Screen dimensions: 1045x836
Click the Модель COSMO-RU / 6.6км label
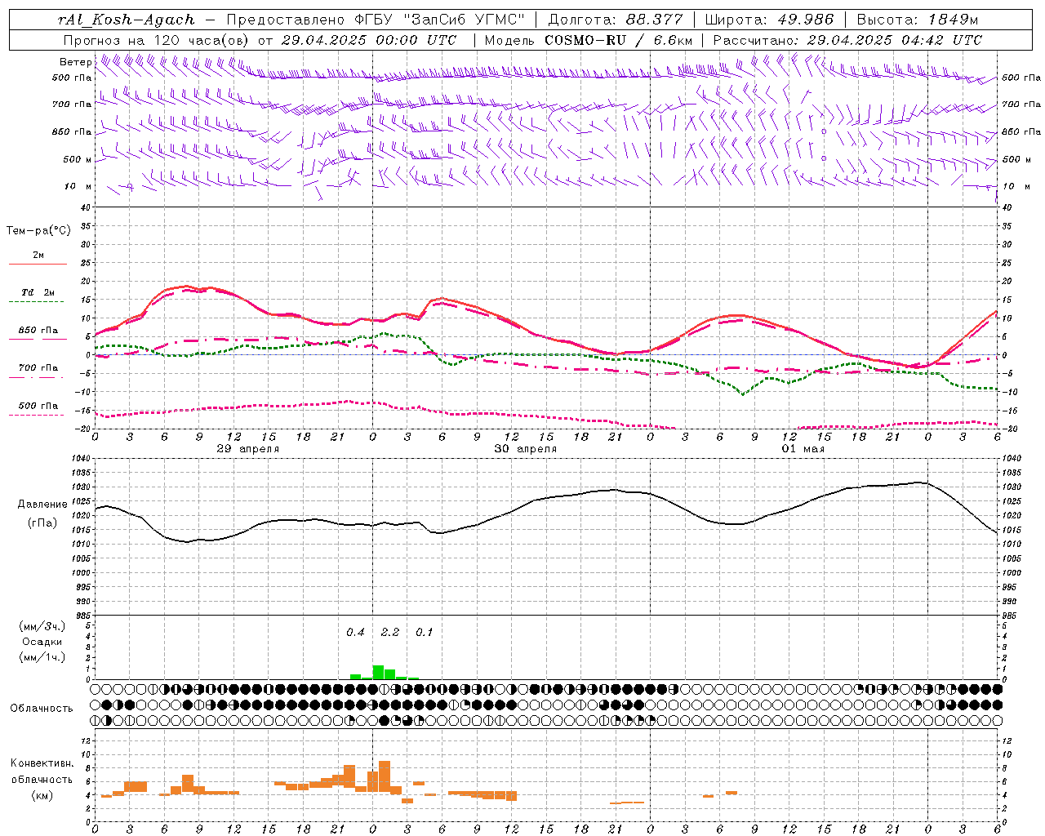pyautogui.click(x=589, y=40)
